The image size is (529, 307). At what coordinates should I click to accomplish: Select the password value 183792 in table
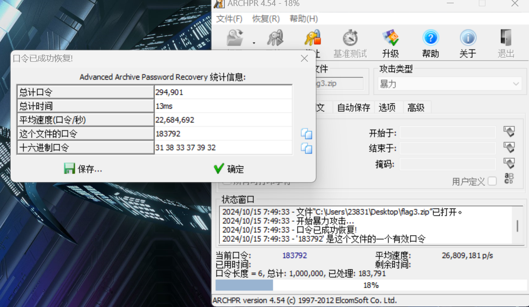(x=168, y=134)
